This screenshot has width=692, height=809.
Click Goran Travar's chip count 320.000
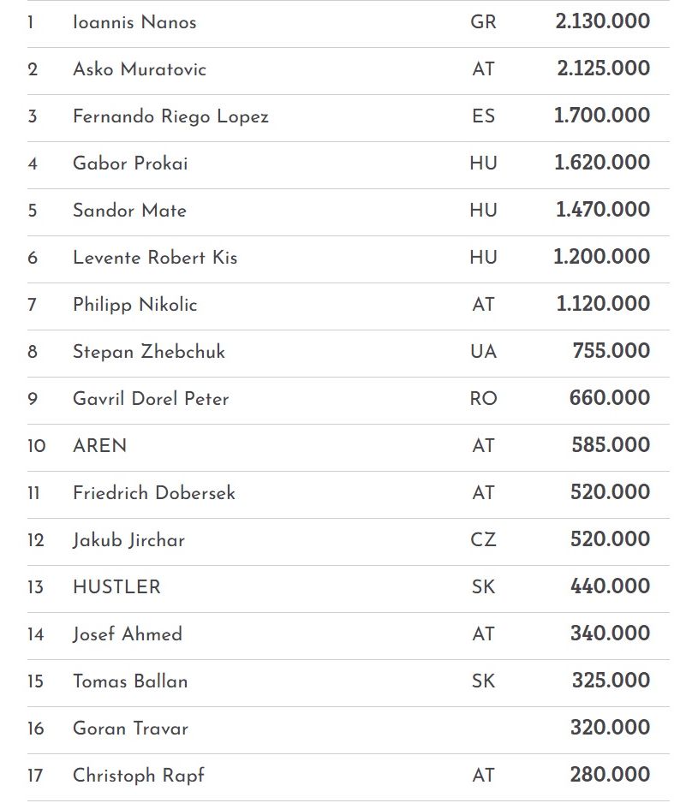pyautogui.click(x=610, y=728)
